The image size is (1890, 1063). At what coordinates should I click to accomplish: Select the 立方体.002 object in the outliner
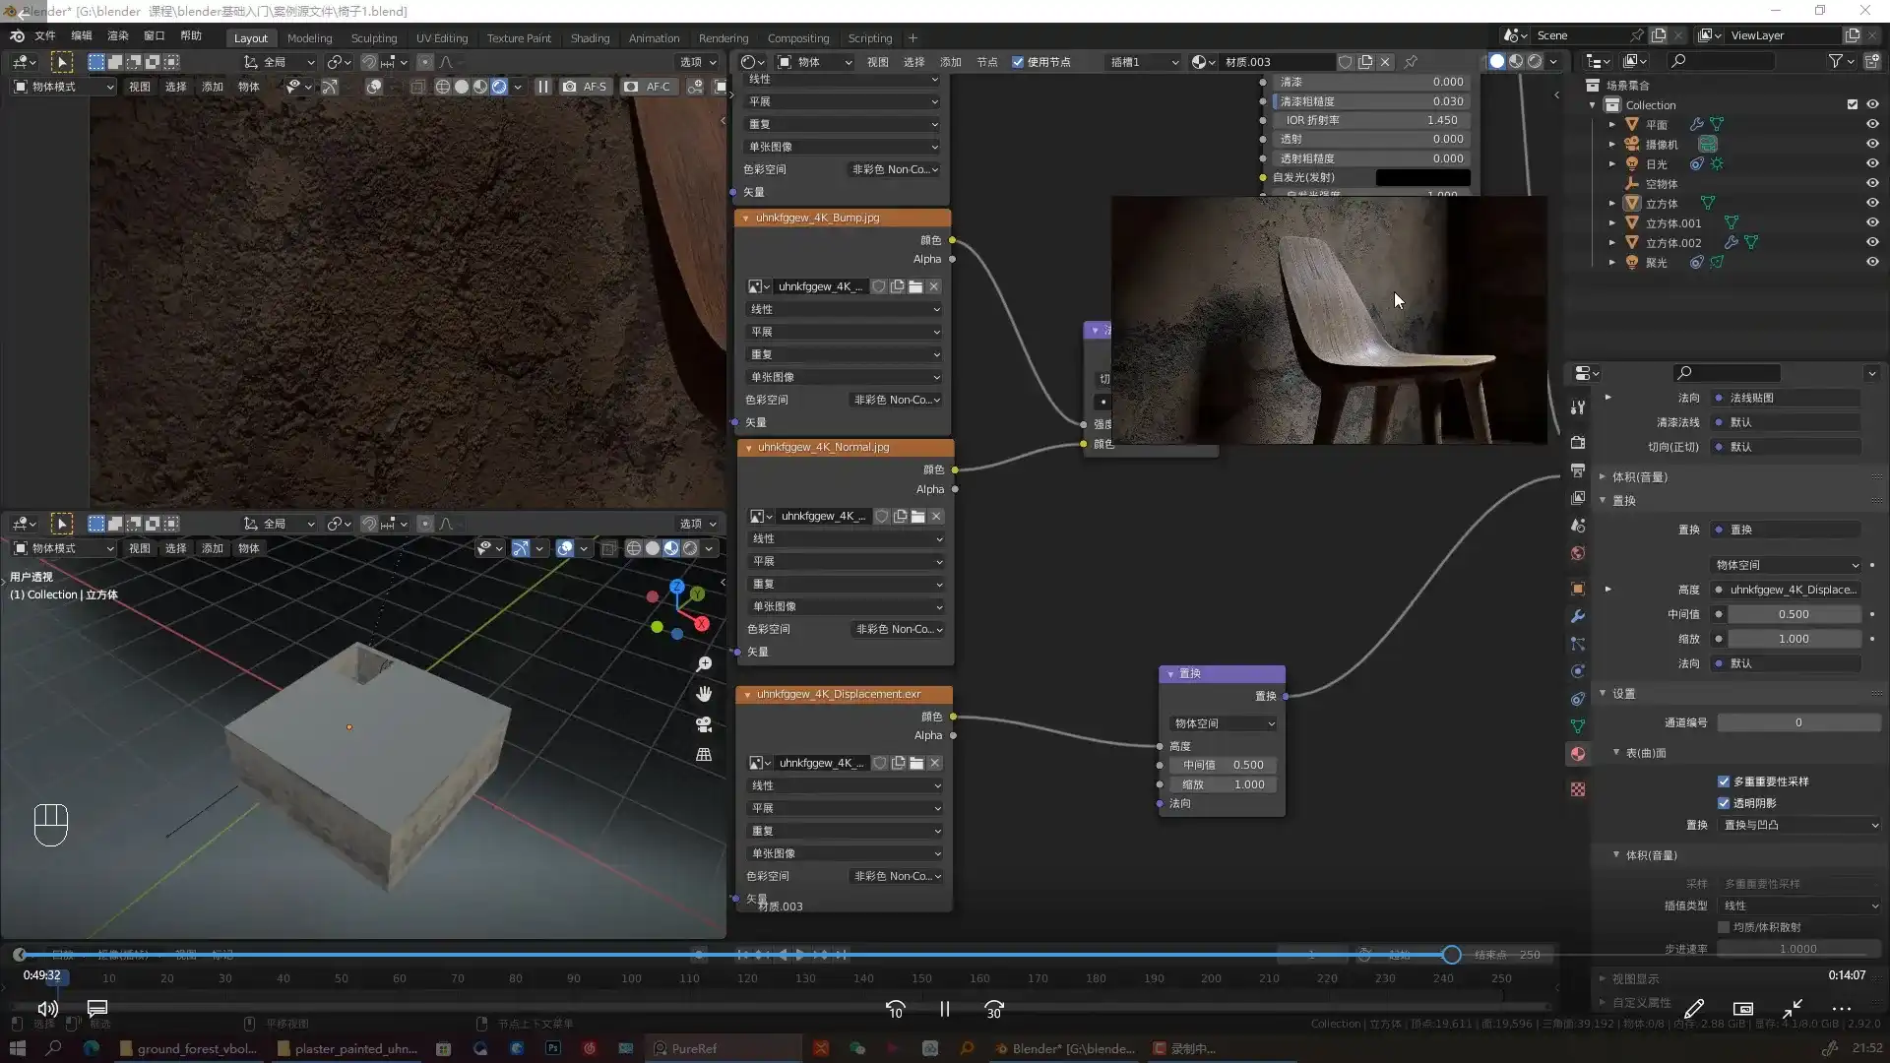(x=1672, y=243)
